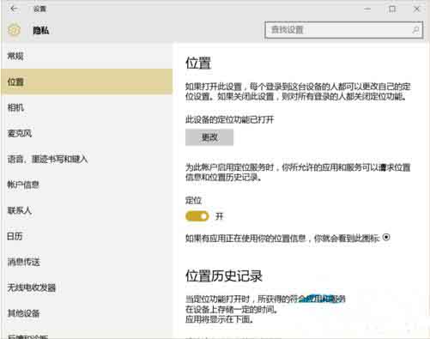
Task: Click the location-in-use indicator icon
Action: [386, 237]
